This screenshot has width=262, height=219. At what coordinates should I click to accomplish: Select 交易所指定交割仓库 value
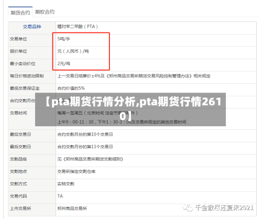(77, 171)
